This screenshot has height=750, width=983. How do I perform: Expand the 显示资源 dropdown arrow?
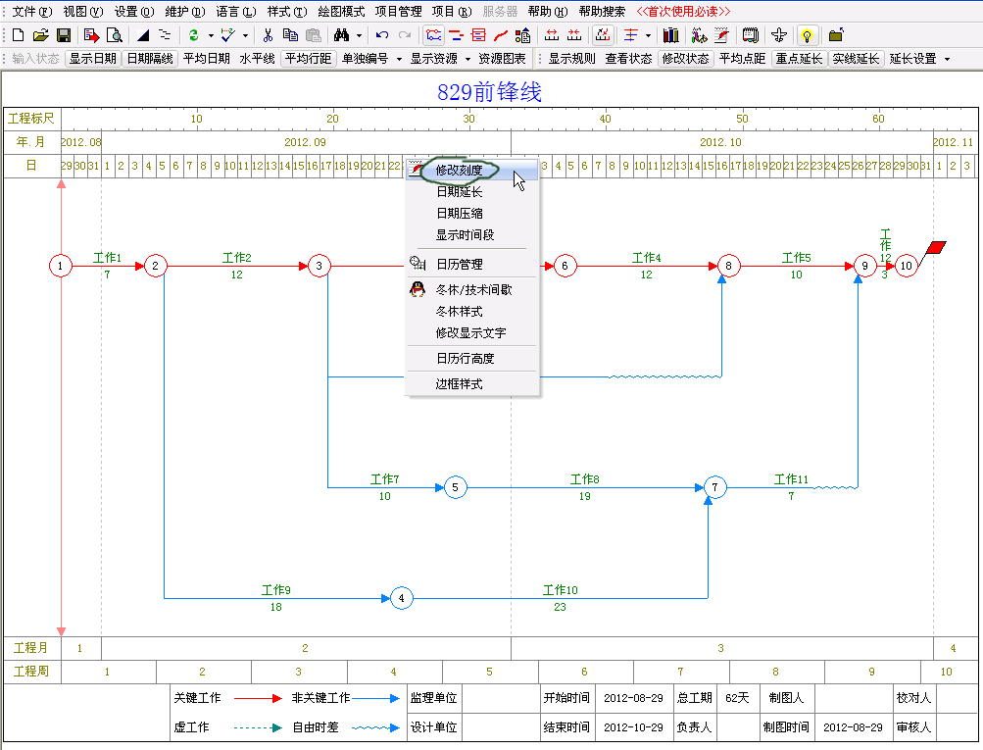click(467, 59)
